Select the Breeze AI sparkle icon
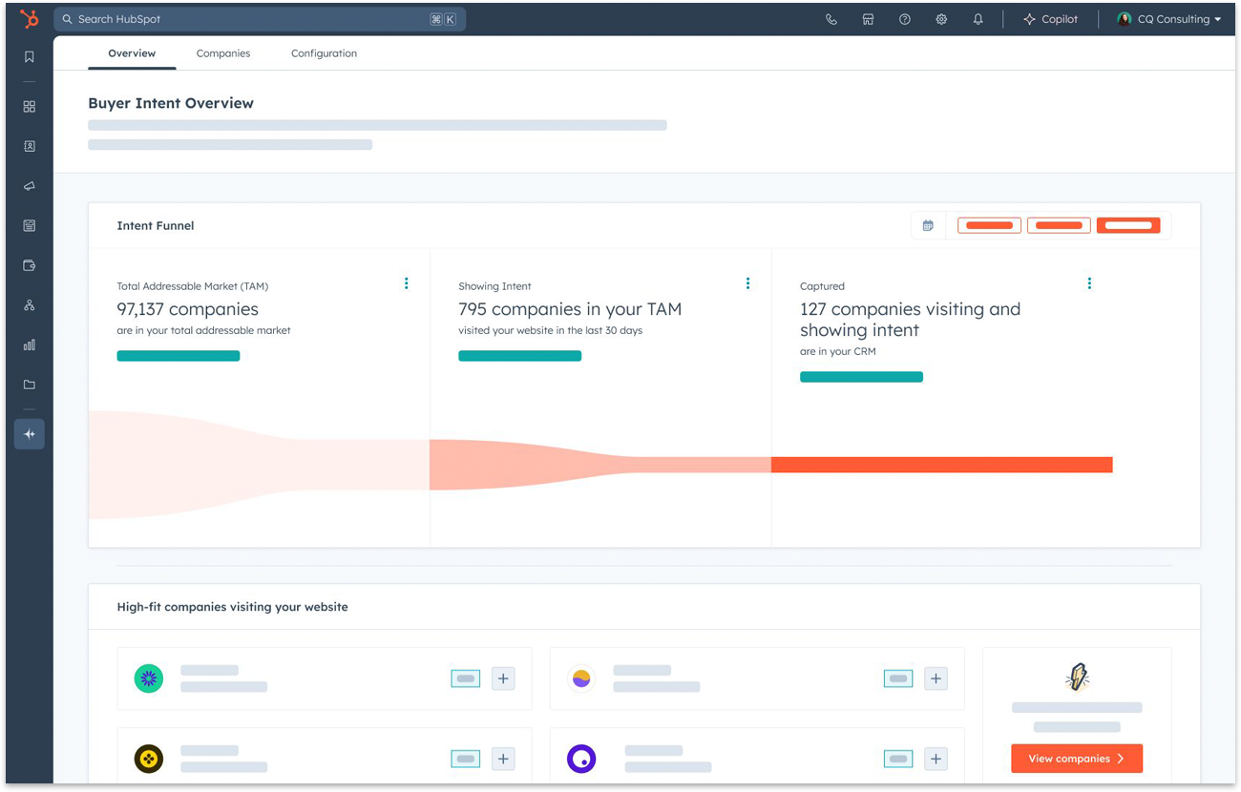This screenshot has height=792, width=1241. tap(29, 434)
